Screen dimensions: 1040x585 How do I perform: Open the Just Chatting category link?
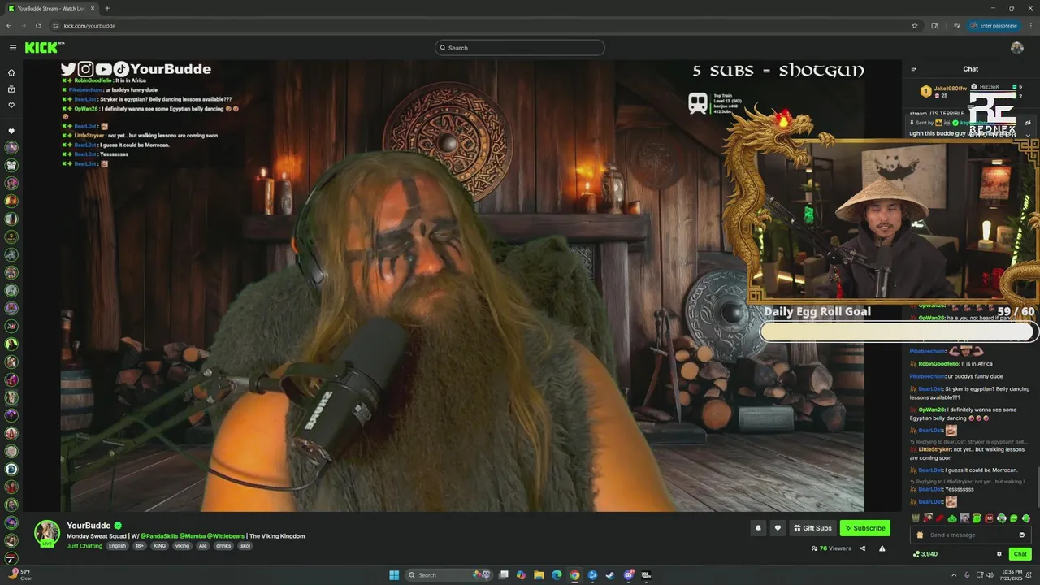(x=84, y=546)
